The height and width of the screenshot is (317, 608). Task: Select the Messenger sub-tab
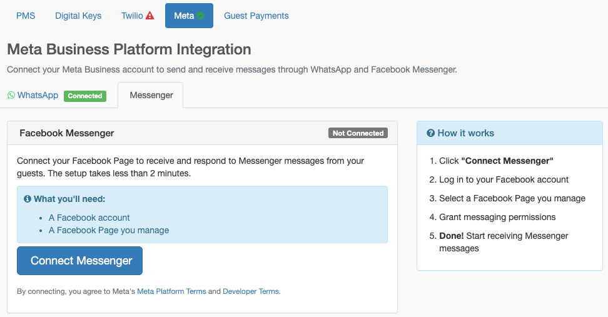pyautogui.click(x=151, y=96)
